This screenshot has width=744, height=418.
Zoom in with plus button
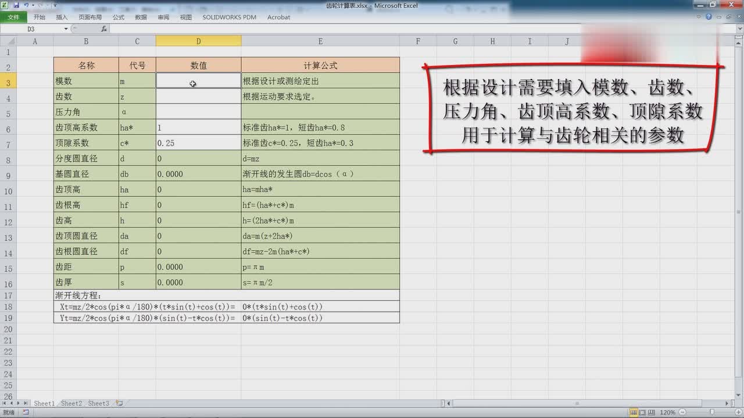[738, 412]
